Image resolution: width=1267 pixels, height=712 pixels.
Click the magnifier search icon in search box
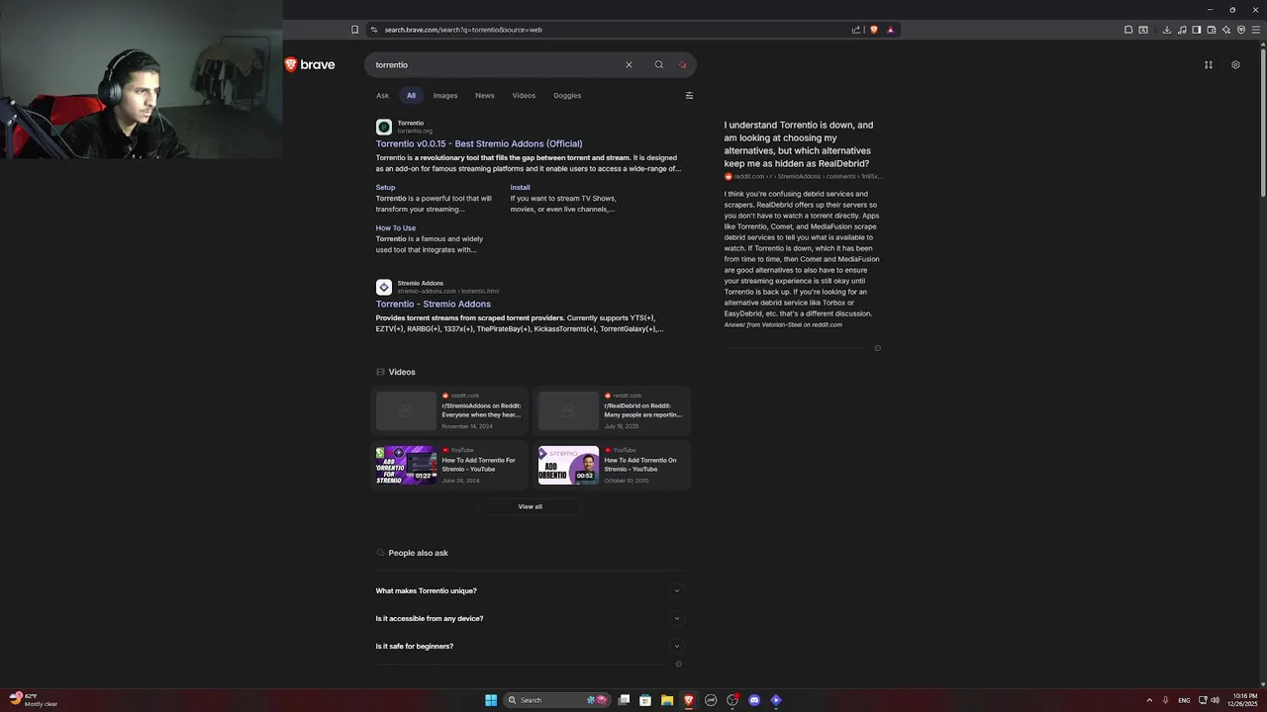pyautogui.click(x=658, y=65)
